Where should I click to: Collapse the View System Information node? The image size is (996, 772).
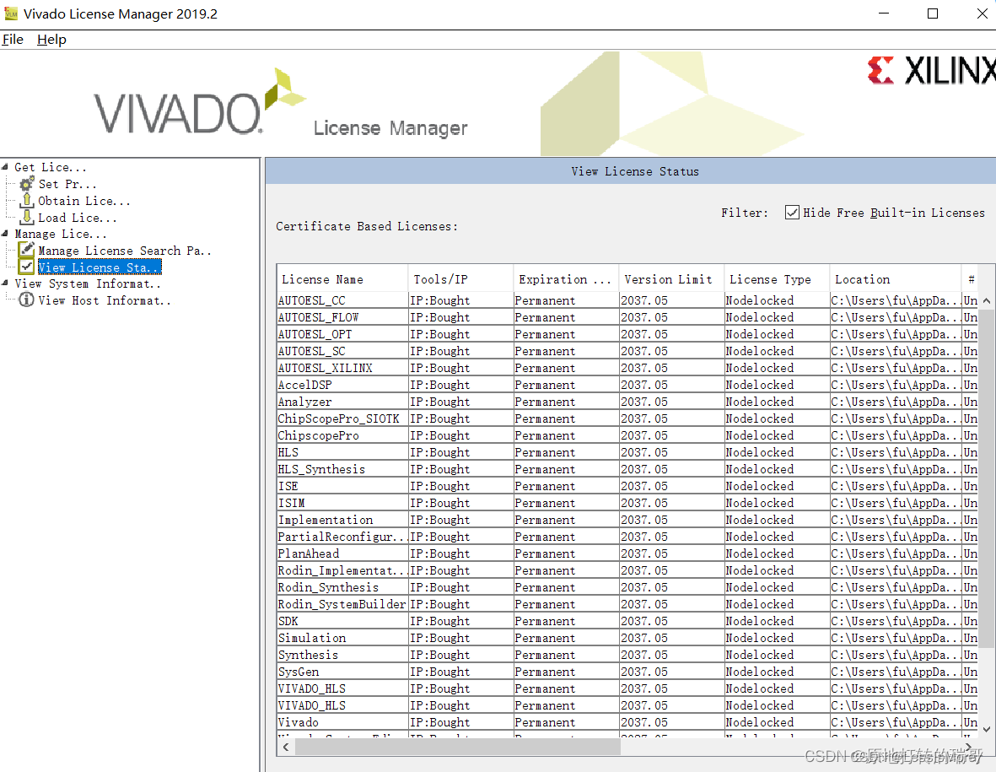(5, 283)
